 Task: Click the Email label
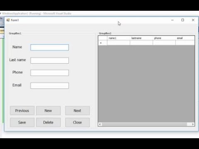tap(17, 85)
